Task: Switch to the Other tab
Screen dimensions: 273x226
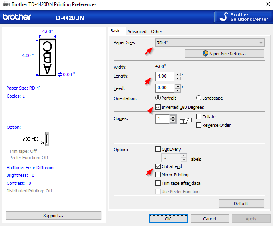Action: click(x=157, y=32)
